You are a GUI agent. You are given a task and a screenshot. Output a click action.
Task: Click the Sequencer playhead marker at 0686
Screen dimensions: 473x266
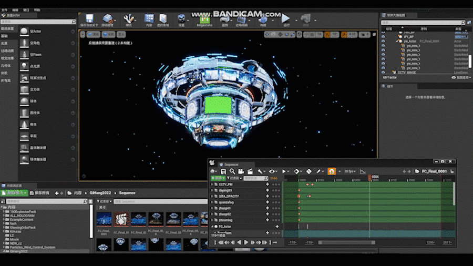(x=370, y=177)
